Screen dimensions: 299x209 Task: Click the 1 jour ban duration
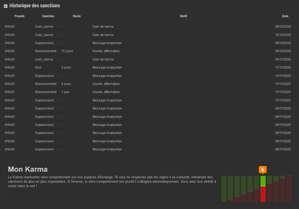pyautogui.click(x=65, y=92)
